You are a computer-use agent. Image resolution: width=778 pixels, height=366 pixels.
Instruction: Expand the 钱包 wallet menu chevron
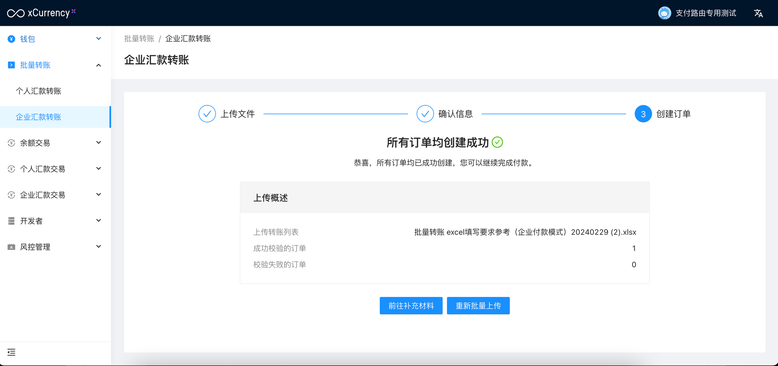click(98, 39)
